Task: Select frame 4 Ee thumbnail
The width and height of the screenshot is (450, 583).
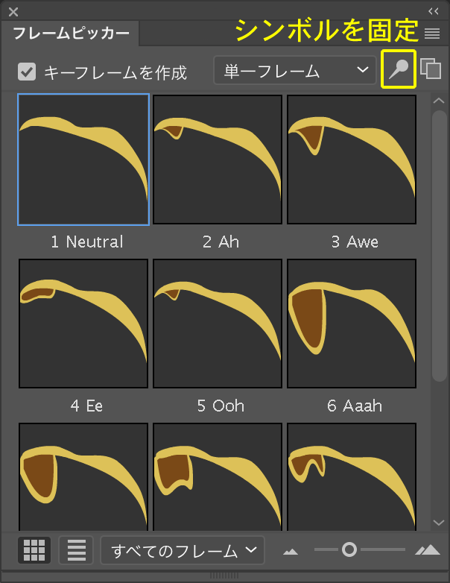Action: click(83, 324)
